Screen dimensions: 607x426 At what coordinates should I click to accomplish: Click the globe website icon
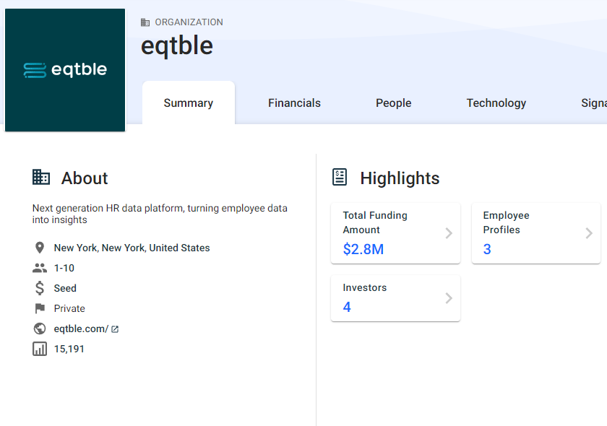40,329
